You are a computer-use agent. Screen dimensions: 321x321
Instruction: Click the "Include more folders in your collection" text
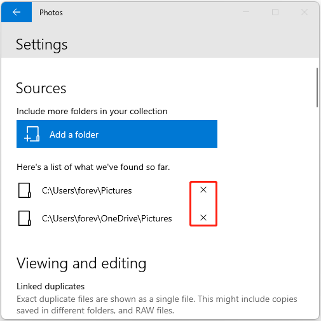pos(92,111)
